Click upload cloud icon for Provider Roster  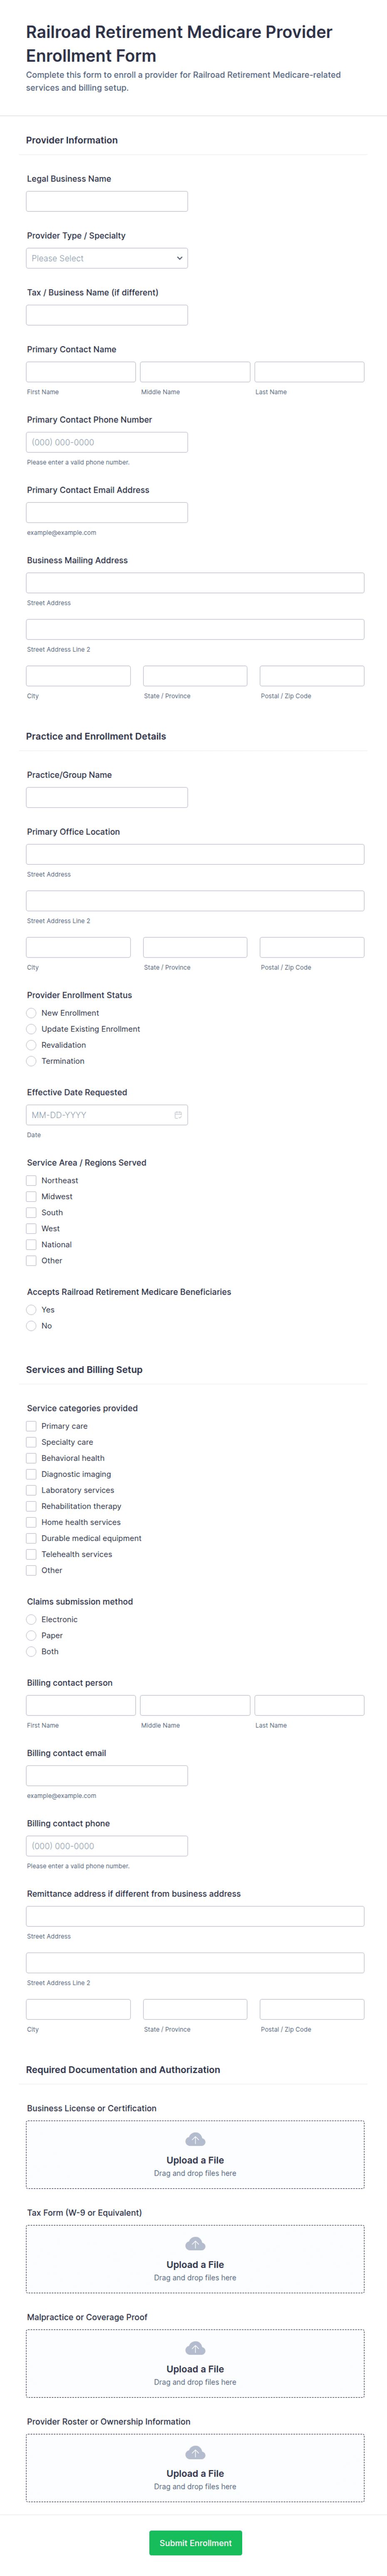click(x=196, y=2452)
